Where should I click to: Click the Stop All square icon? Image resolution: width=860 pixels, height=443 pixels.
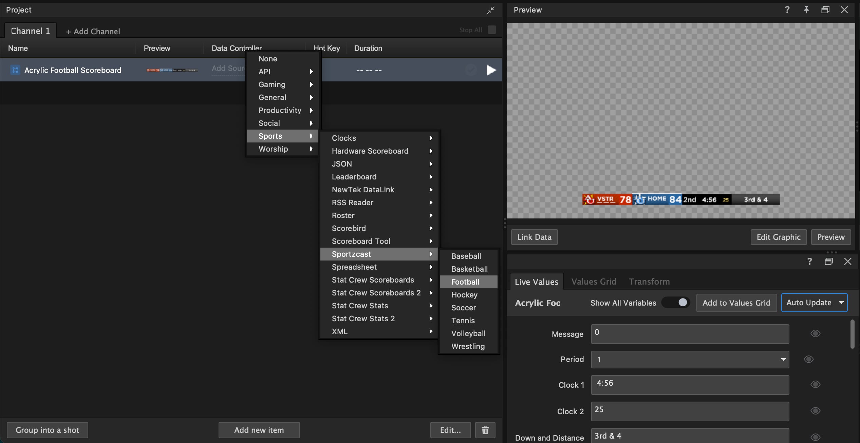click(x=492, y=30)
